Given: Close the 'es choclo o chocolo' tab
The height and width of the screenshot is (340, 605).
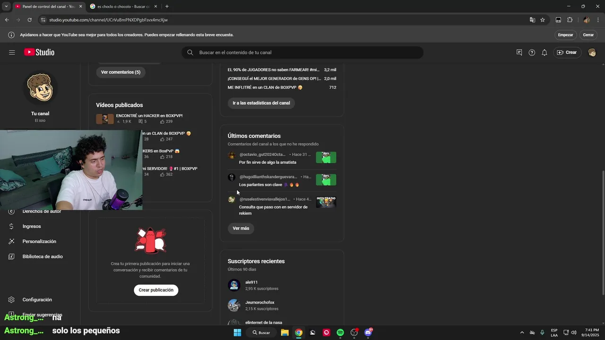Looking at the screenshot, I should pyautogui.click(x=156, y=7).
